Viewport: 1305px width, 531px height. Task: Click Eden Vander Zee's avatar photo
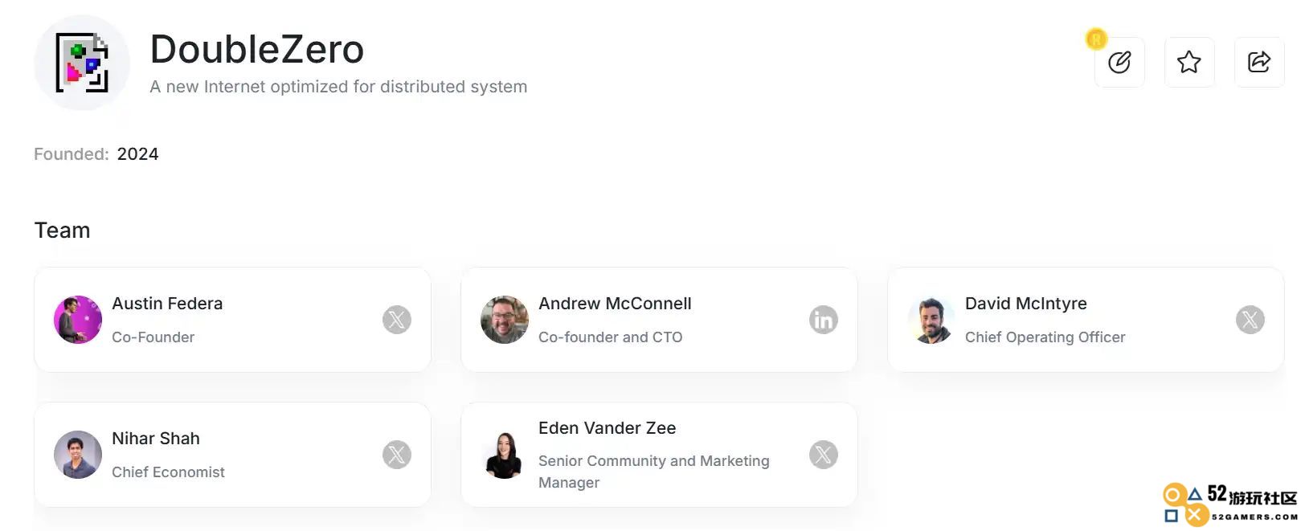click(x=505, y=455)
